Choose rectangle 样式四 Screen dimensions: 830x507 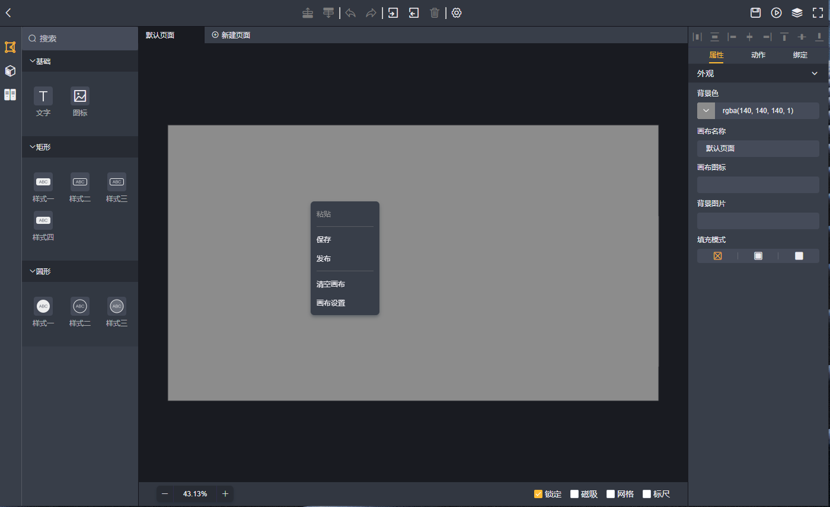tap(43, 226)
